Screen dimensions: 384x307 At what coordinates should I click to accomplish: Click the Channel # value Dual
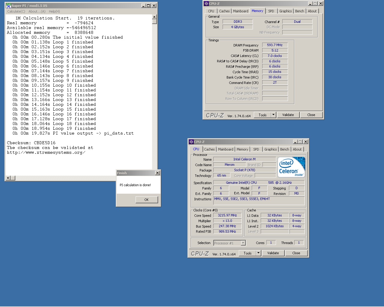[297, 22]
